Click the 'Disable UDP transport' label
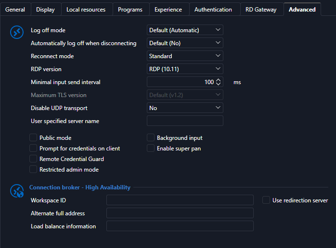This screenshot has width=336, height=248. 59,108
